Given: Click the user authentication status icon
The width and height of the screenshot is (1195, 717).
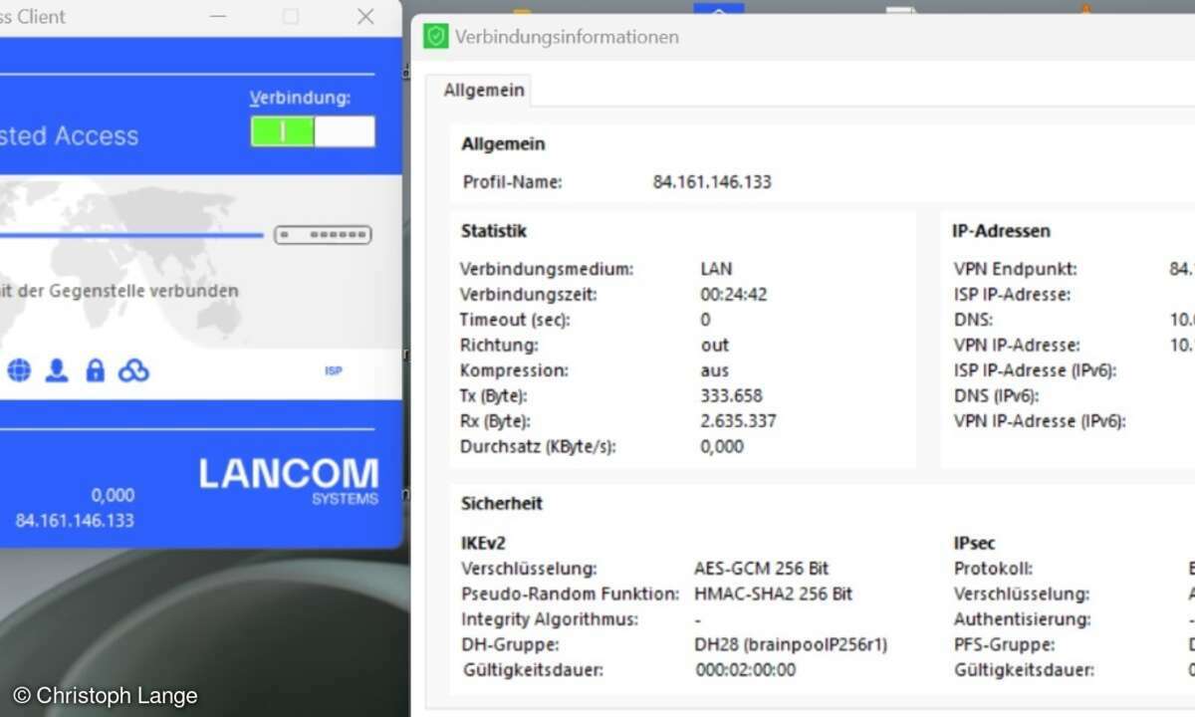Looking at the screenshot, I should tap(57, 371).
